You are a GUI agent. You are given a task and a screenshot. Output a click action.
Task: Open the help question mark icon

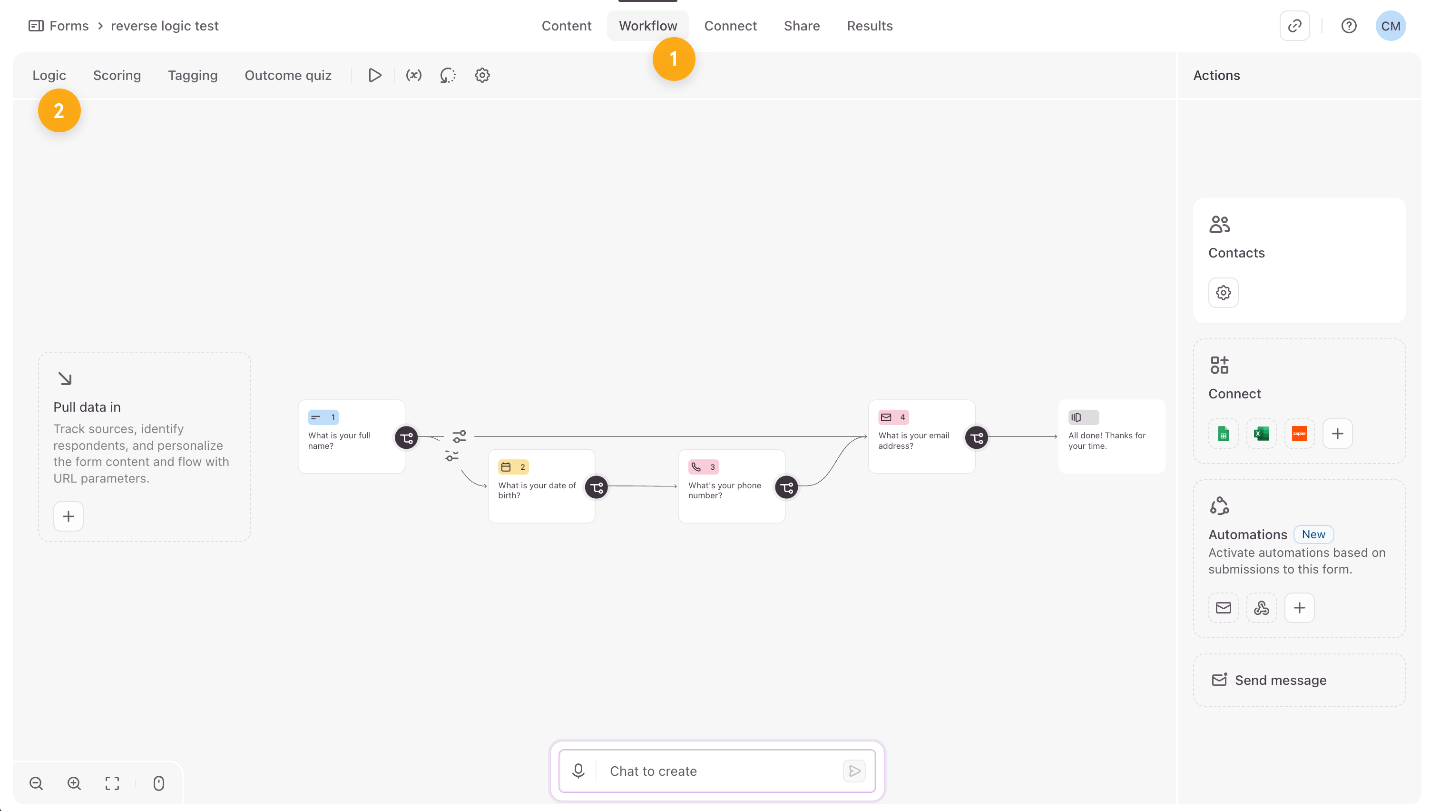(x=1348, y=26)
